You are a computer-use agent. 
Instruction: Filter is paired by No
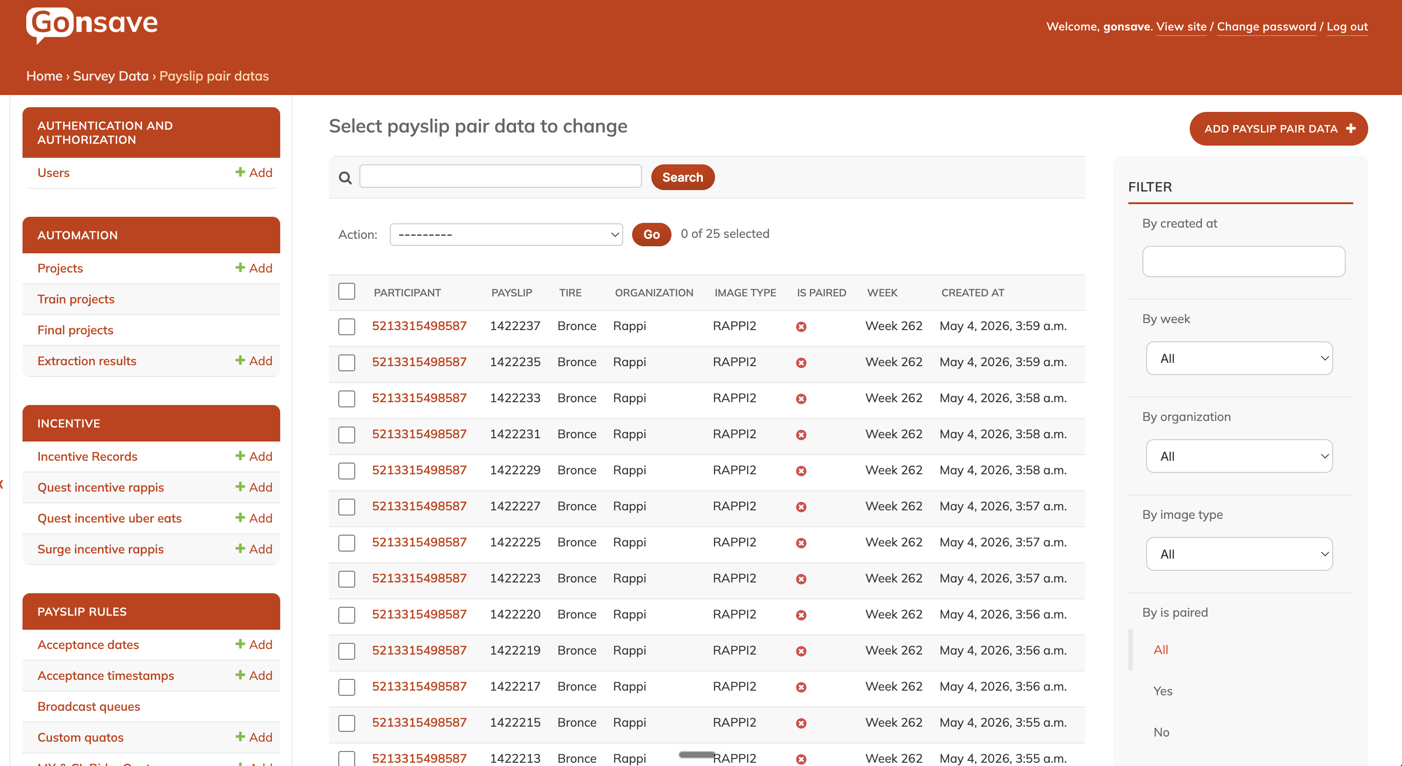click(x=1162, y=732)
